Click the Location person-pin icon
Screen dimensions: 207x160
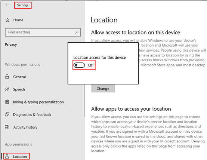7,156
